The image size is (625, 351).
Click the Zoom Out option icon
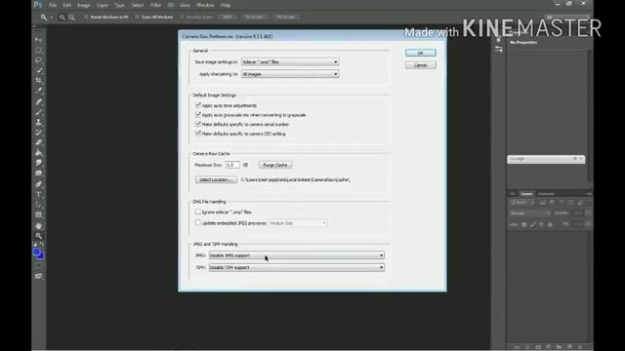click(x=71, y=18)
